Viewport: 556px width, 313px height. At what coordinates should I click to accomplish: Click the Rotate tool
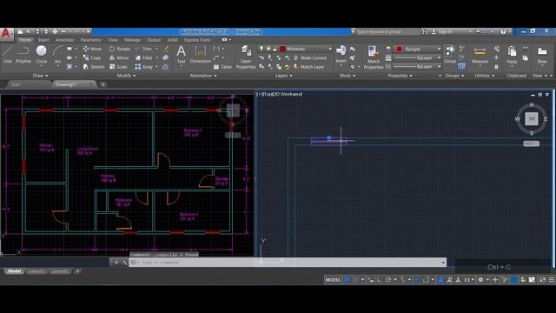click(119, 49)
